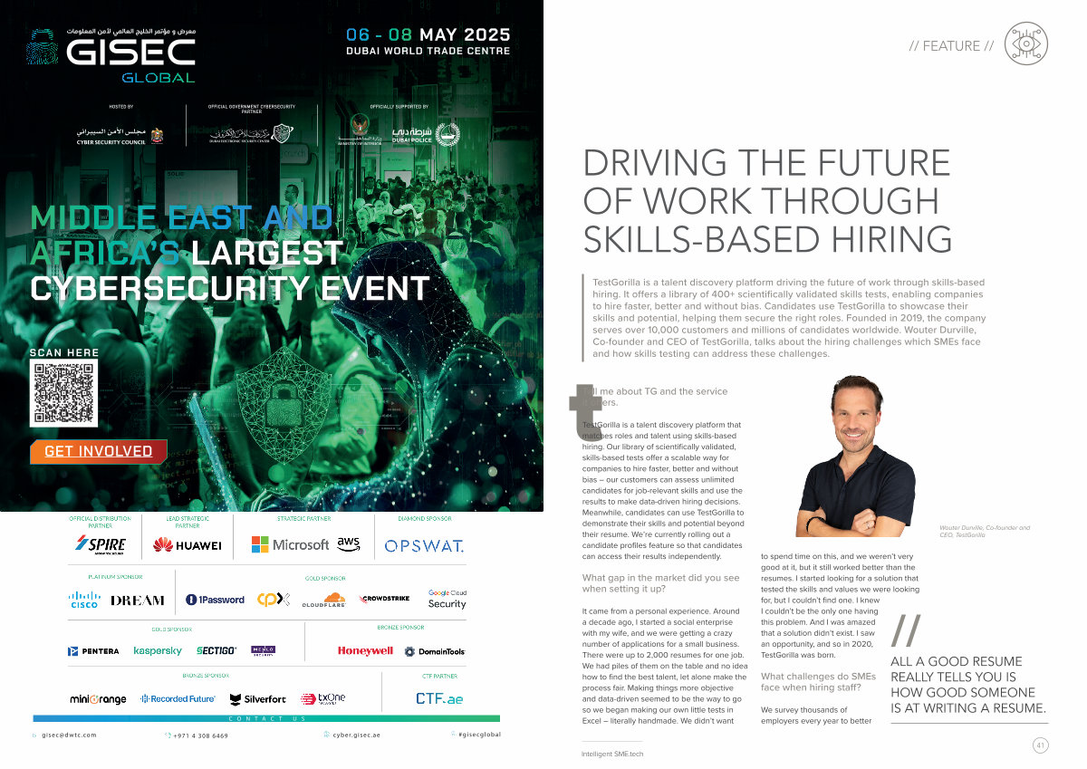Click the "DIAMOND SPONSOR" label
This screenshot has width=1087, height=769.
click(x=425, y=519)
